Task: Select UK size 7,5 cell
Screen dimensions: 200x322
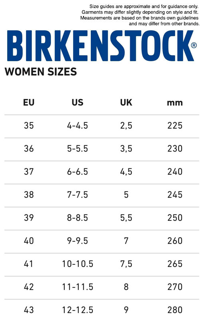Action: point(126,264)
